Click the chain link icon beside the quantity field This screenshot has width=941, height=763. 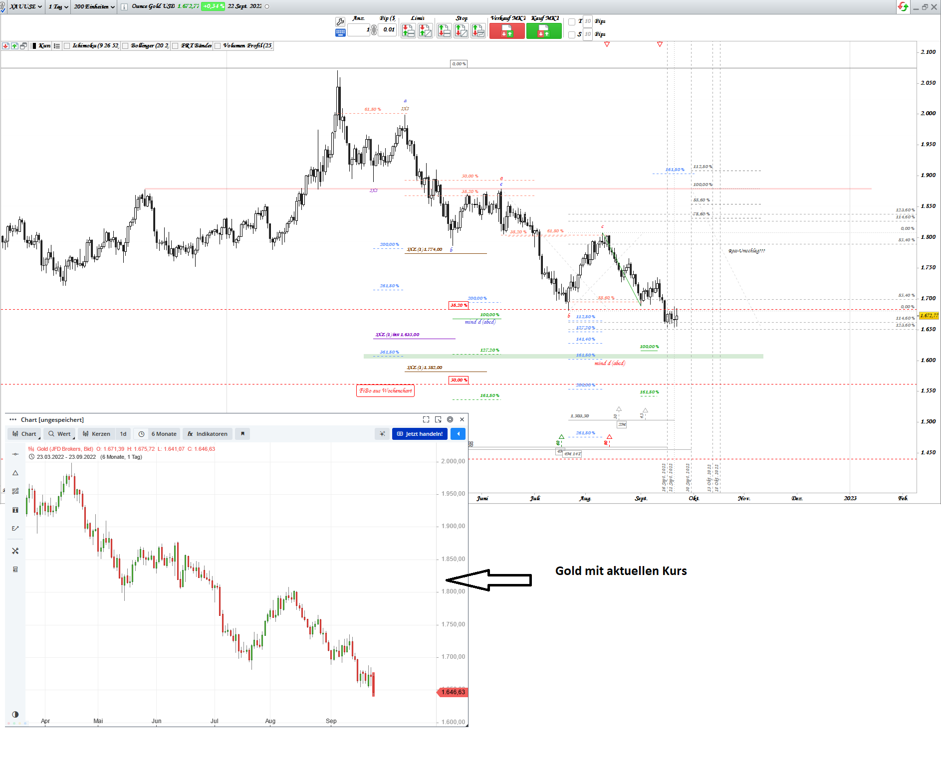pyautogui.click(x=374, y=30)
